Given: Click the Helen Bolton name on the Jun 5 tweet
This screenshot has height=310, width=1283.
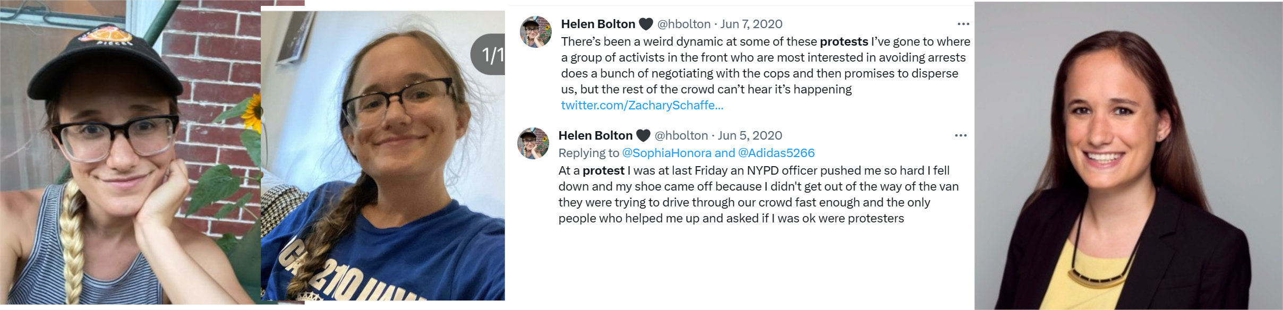Looking at the screenshot, I should [x=595, y=135].
